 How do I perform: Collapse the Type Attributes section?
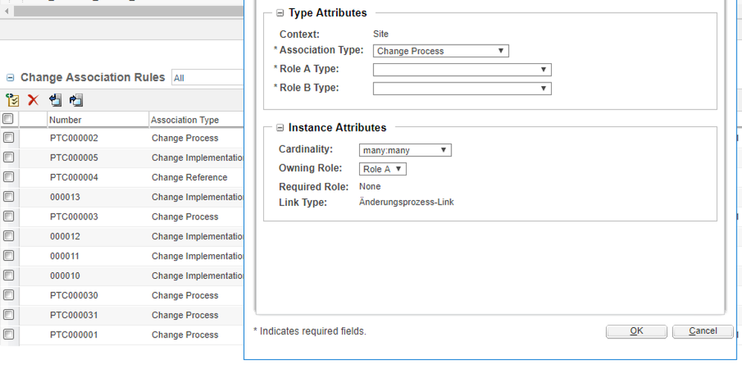(280, 13)
